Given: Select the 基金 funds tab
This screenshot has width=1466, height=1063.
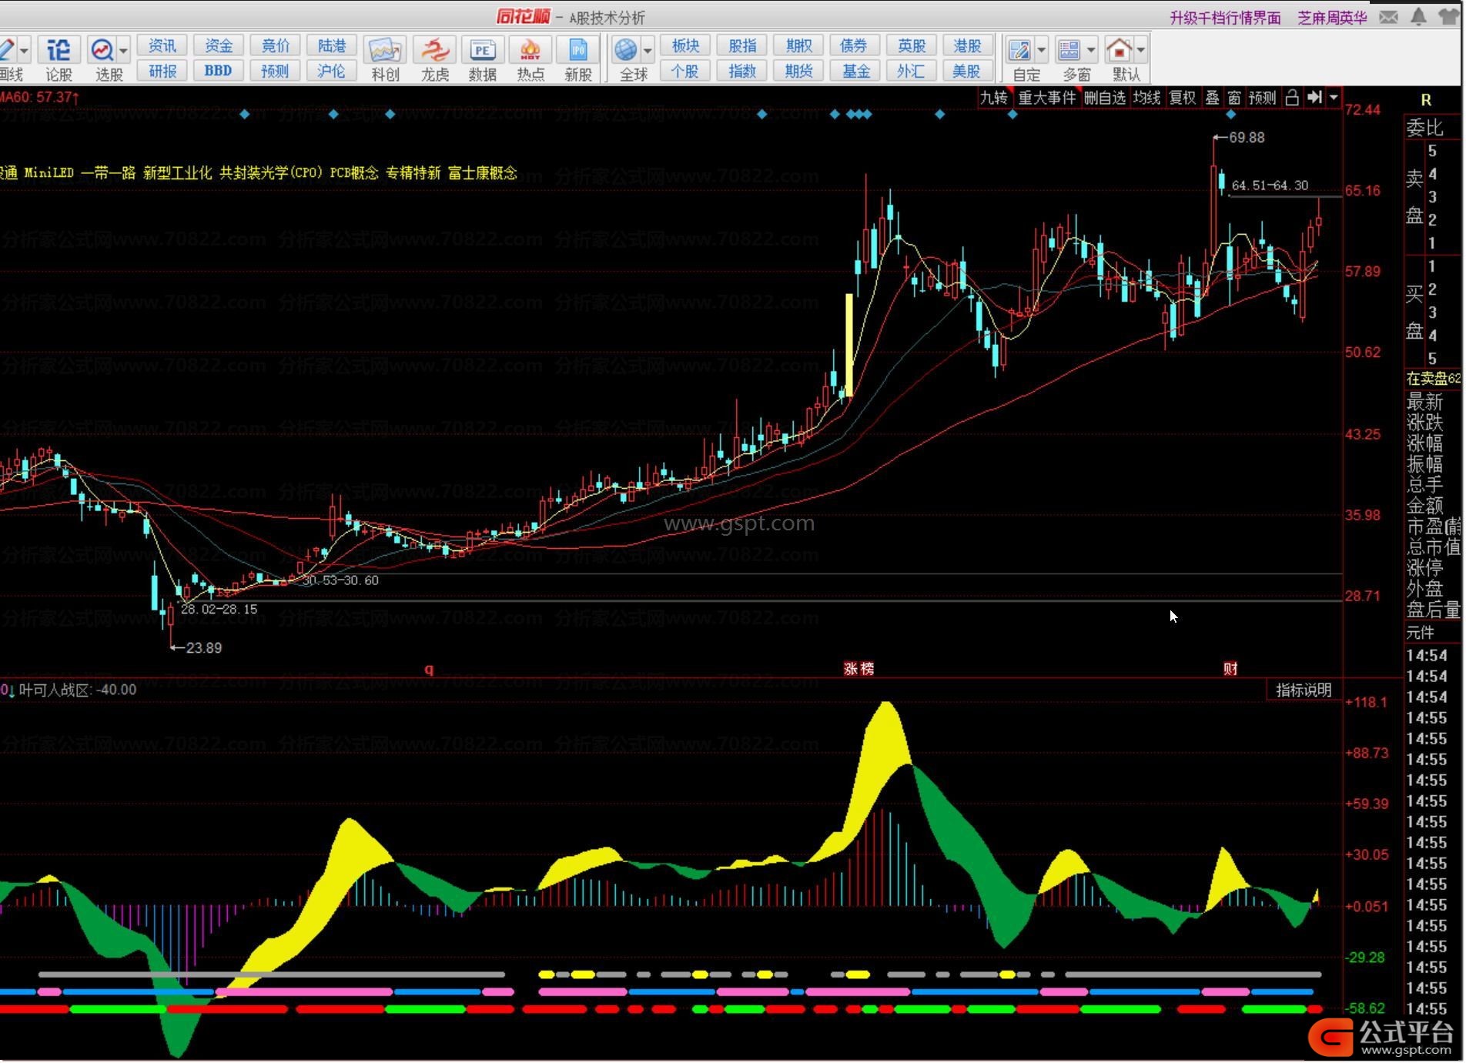Looking at the screenshot, I should (855, 72).
